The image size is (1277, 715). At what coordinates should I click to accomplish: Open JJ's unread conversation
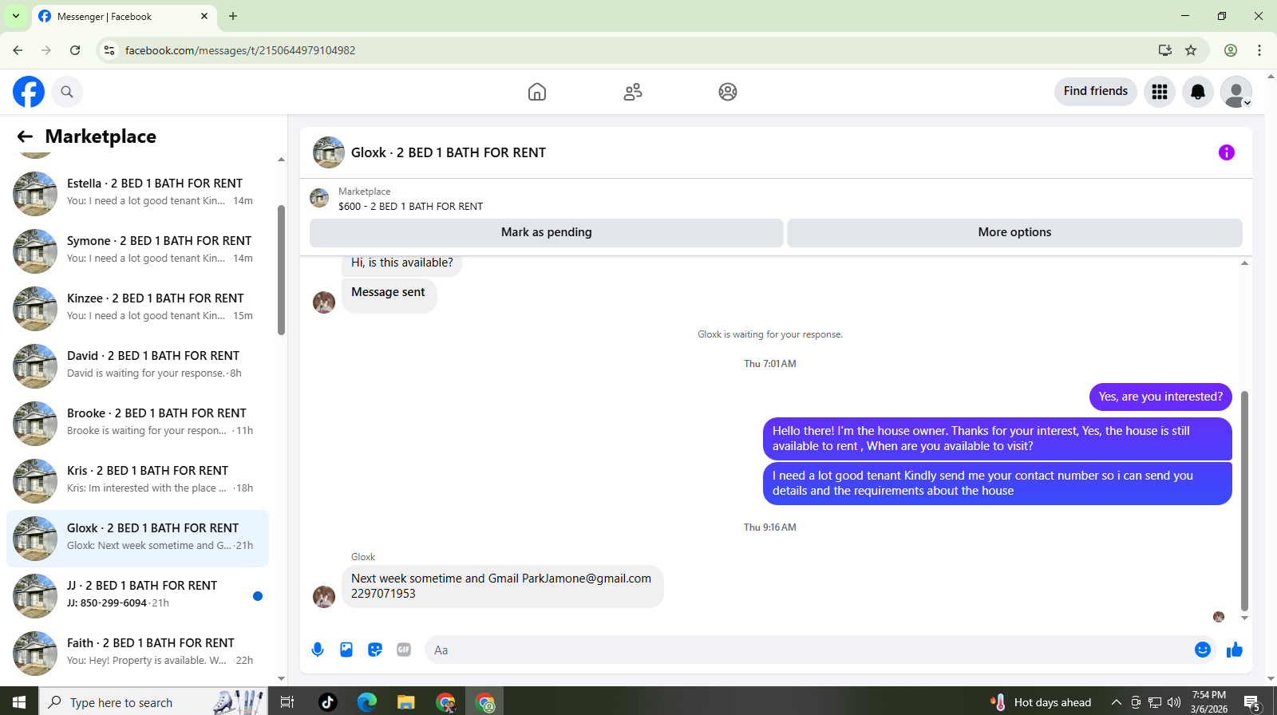point(137,596)
